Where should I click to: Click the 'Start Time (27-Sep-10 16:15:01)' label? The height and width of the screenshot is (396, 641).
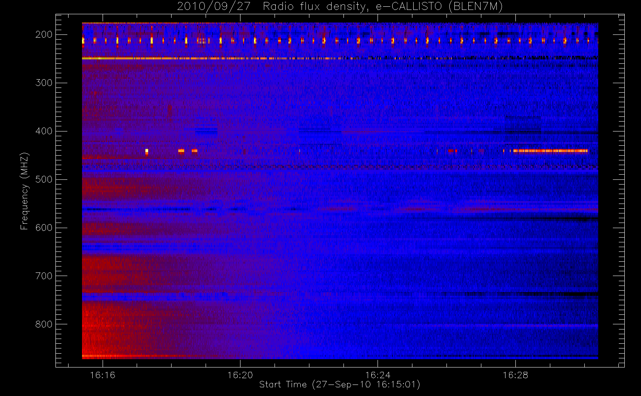pyautogui.click(x=340, y=385)
